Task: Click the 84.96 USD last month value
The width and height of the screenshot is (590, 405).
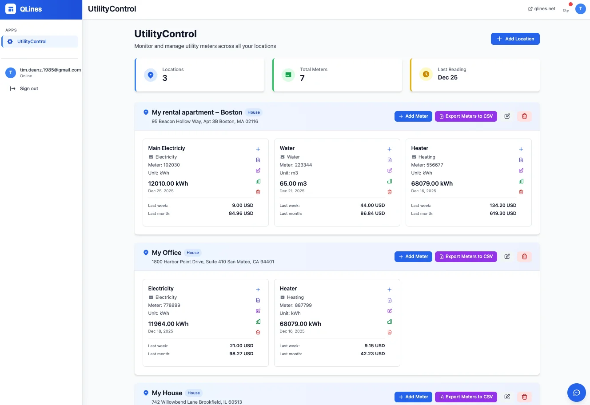Action: click(241, 214)
